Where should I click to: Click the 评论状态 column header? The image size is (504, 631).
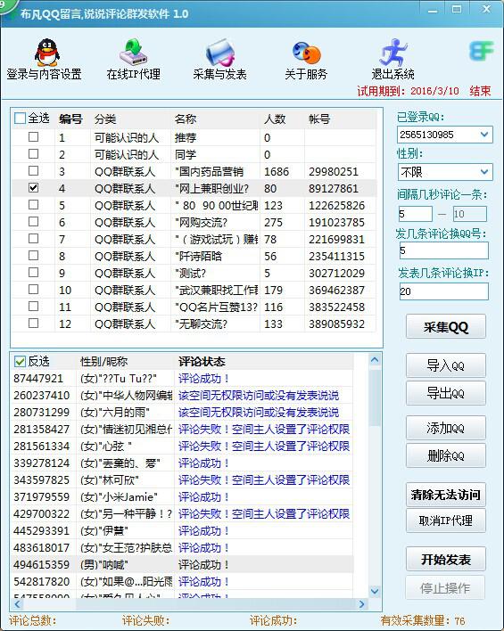tap(202, 361)
